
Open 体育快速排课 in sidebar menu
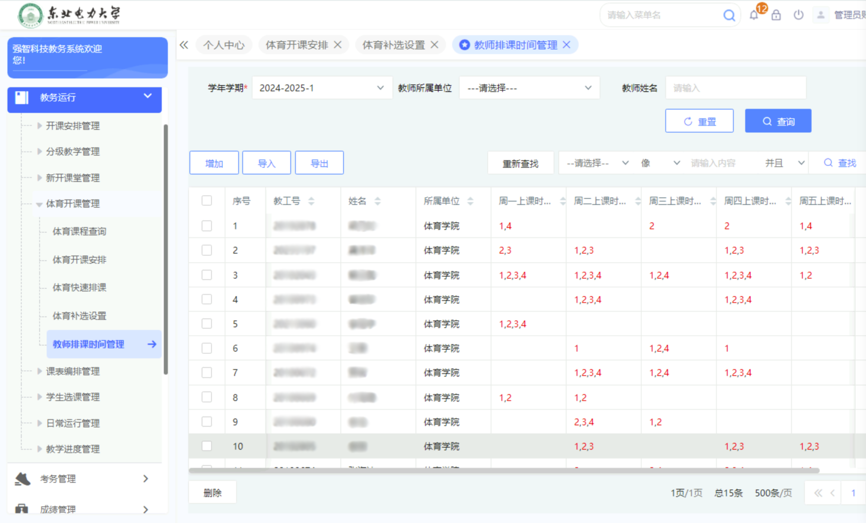tap(79, 287)
